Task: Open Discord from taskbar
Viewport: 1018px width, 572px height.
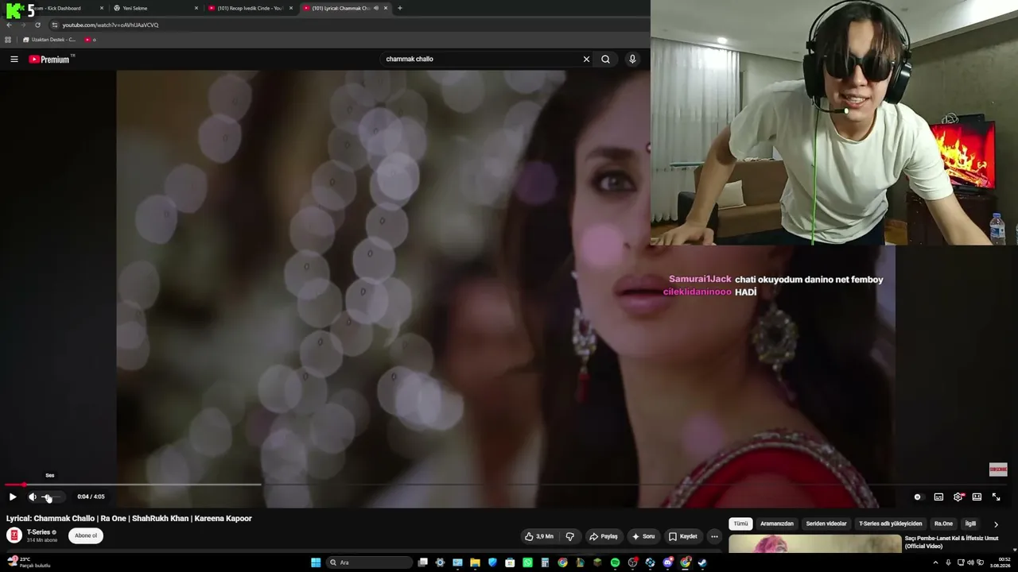Action: point(667,562)
